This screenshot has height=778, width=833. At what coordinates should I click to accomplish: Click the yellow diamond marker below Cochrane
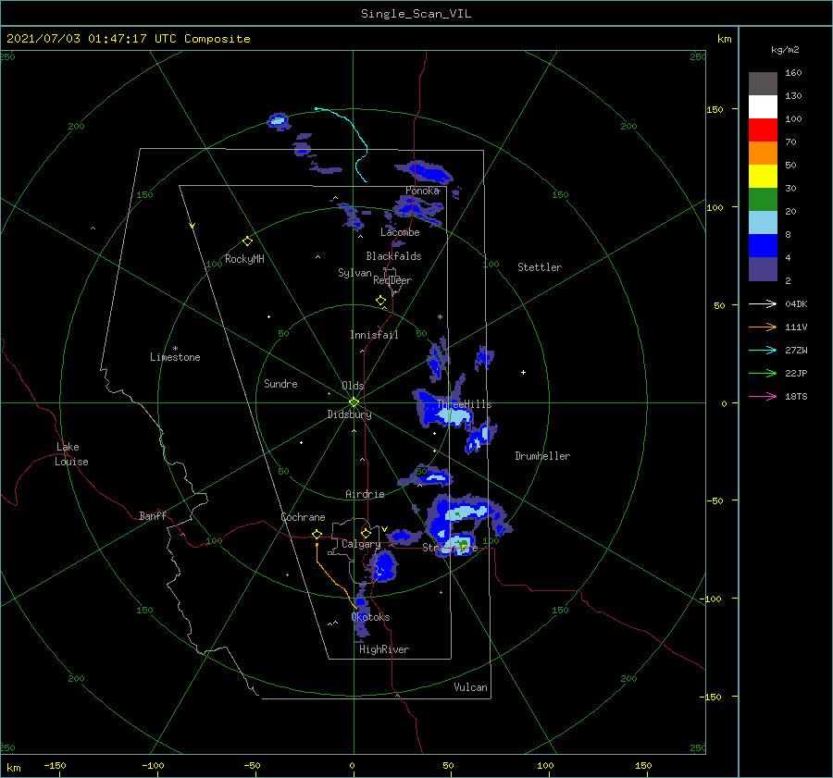click(x=317, y=534)
